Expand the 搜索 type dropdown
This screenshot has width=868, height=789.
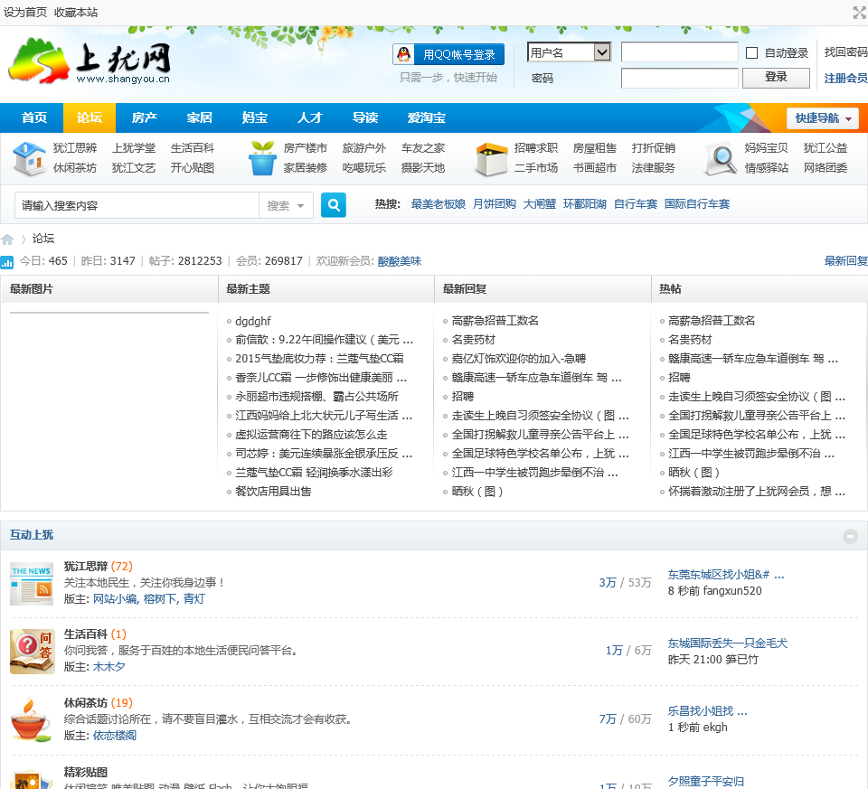click(286, 206)
